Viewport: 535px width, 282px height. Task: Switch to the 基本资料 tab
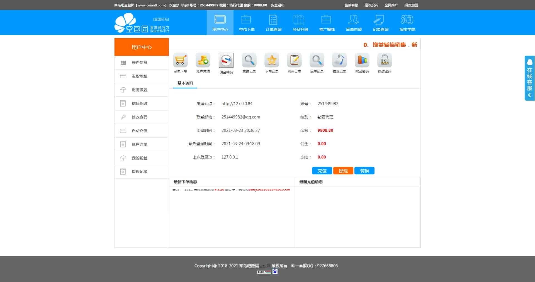click(x=185, y=83)
